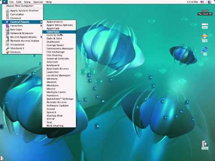The width and height of the screenshot is (215, 161).
Task: Choose About This Computer
Action: point(22,6)
